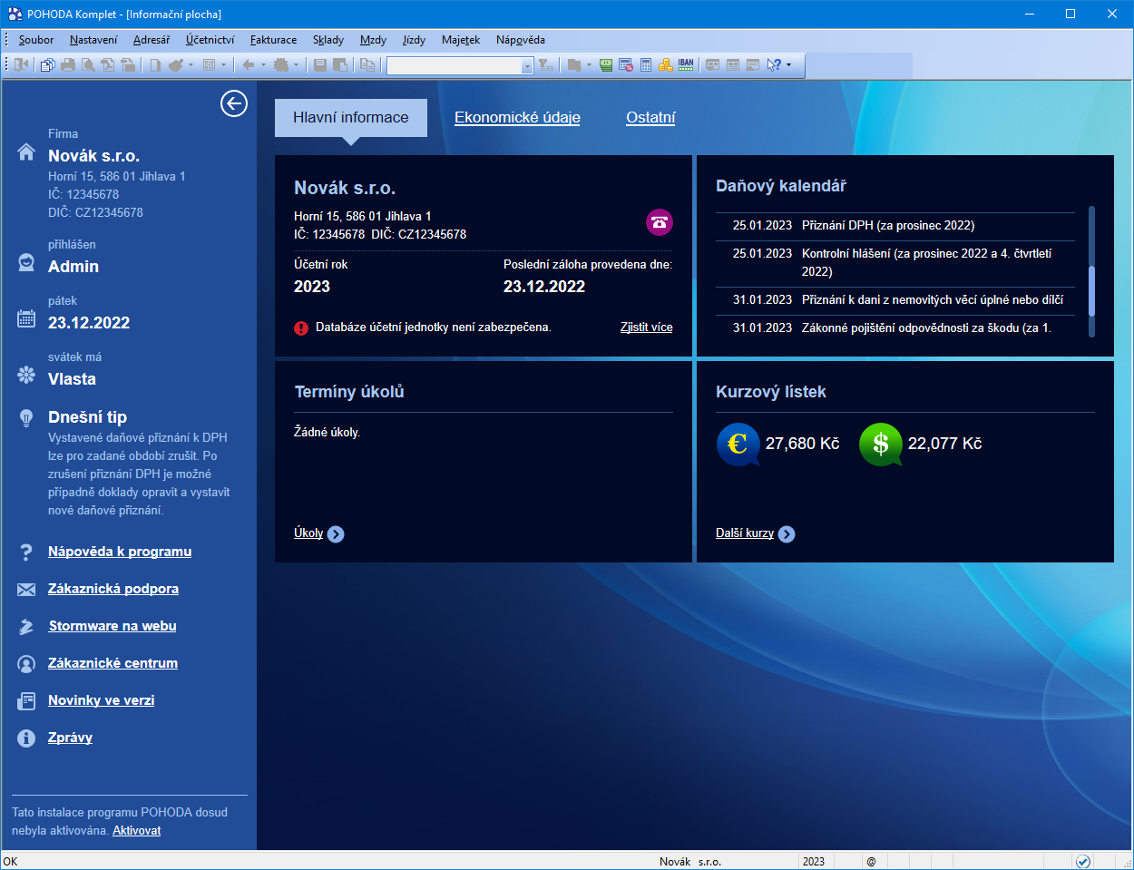The image size is (1134, 870).
Task: Click the QR code toolbar icon
Action: tap(209, 64)
